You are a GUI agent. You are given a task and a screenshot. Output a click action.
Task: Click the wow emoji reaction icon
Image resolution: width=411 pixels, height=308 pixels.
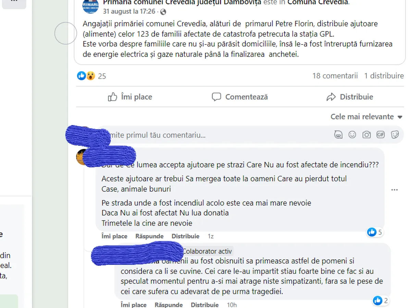(90, 76)
